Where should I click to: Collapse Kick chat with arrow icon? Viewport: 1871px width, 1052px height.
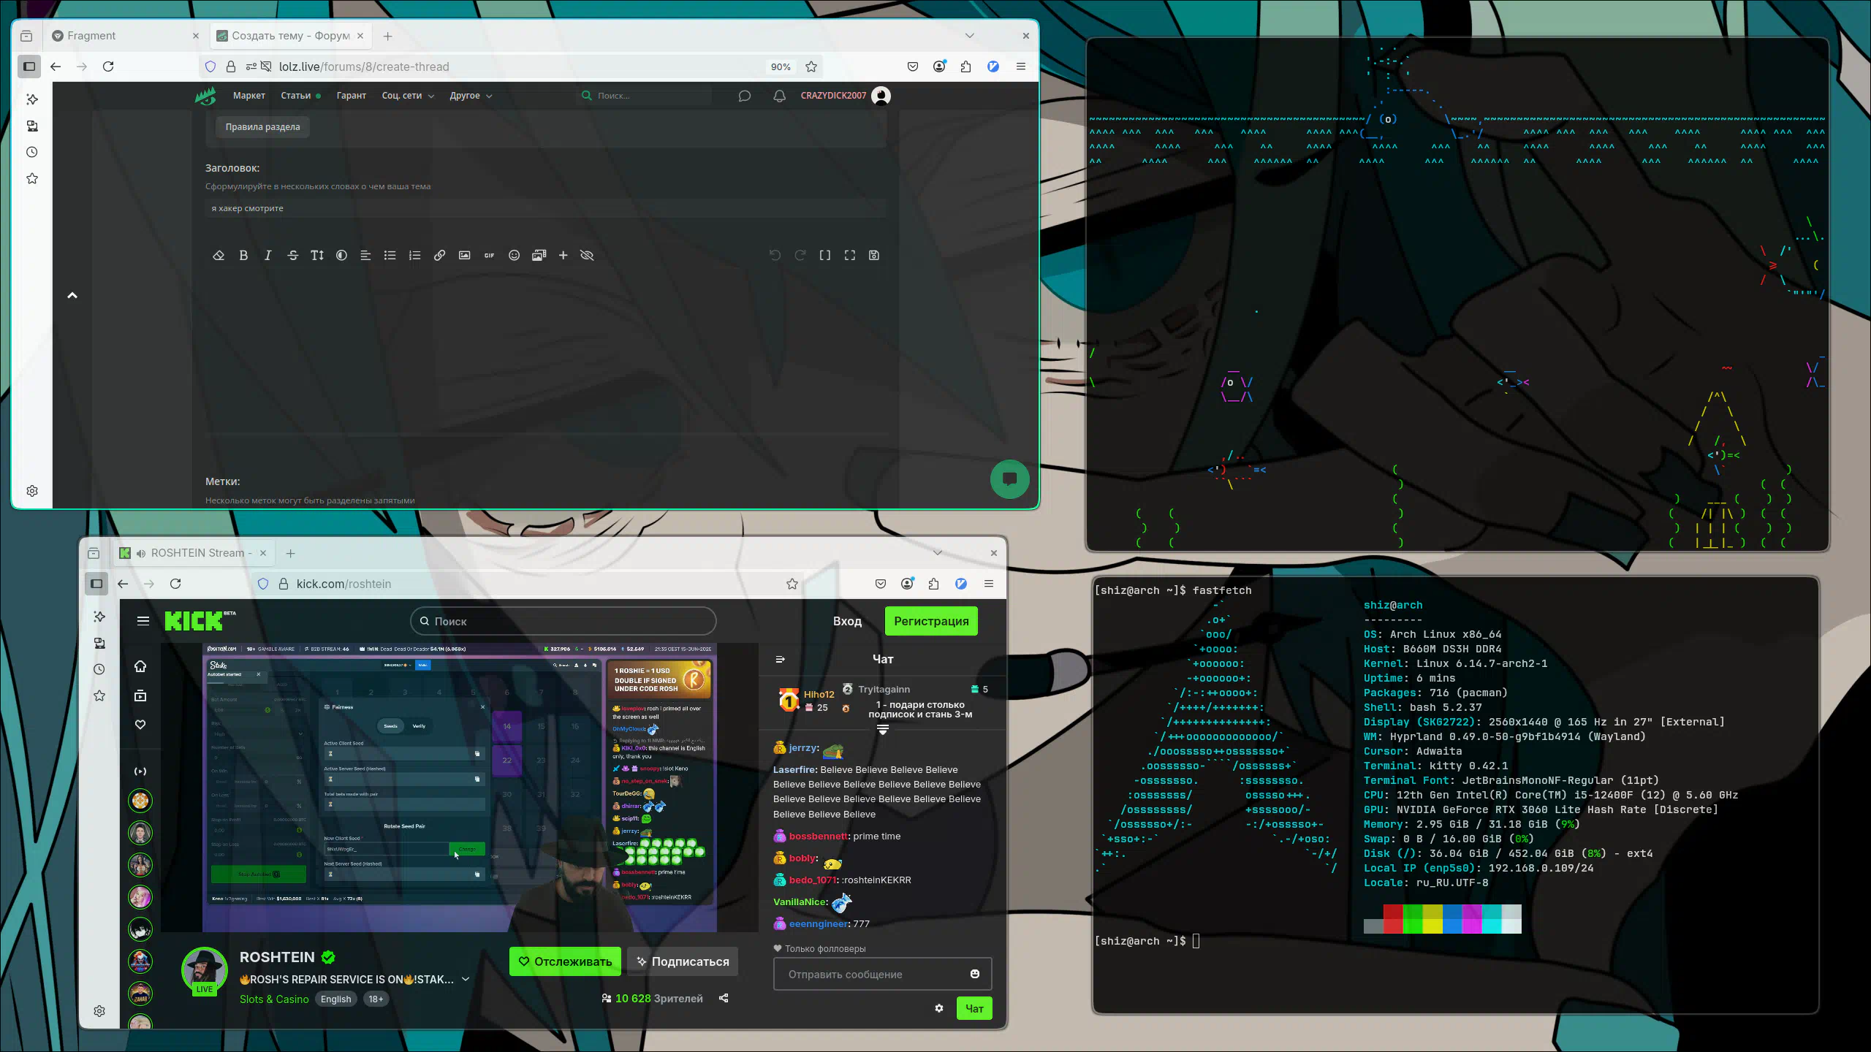click(781, 659)
